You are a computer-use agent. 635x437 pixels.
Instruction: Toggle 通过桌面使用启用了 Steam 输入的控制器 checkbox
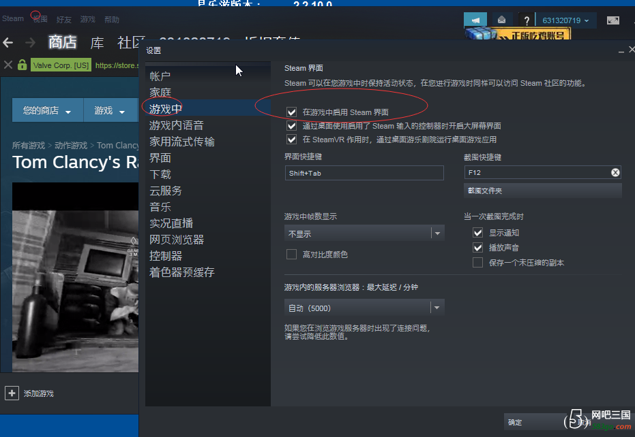[x=292, y=126]
